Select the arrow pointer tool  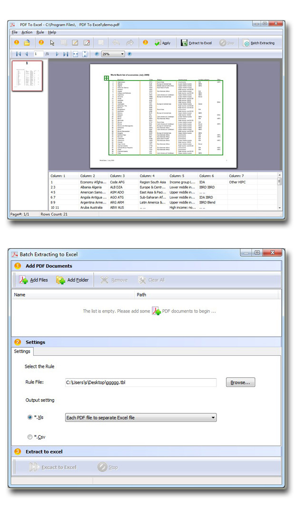[52, 42]
